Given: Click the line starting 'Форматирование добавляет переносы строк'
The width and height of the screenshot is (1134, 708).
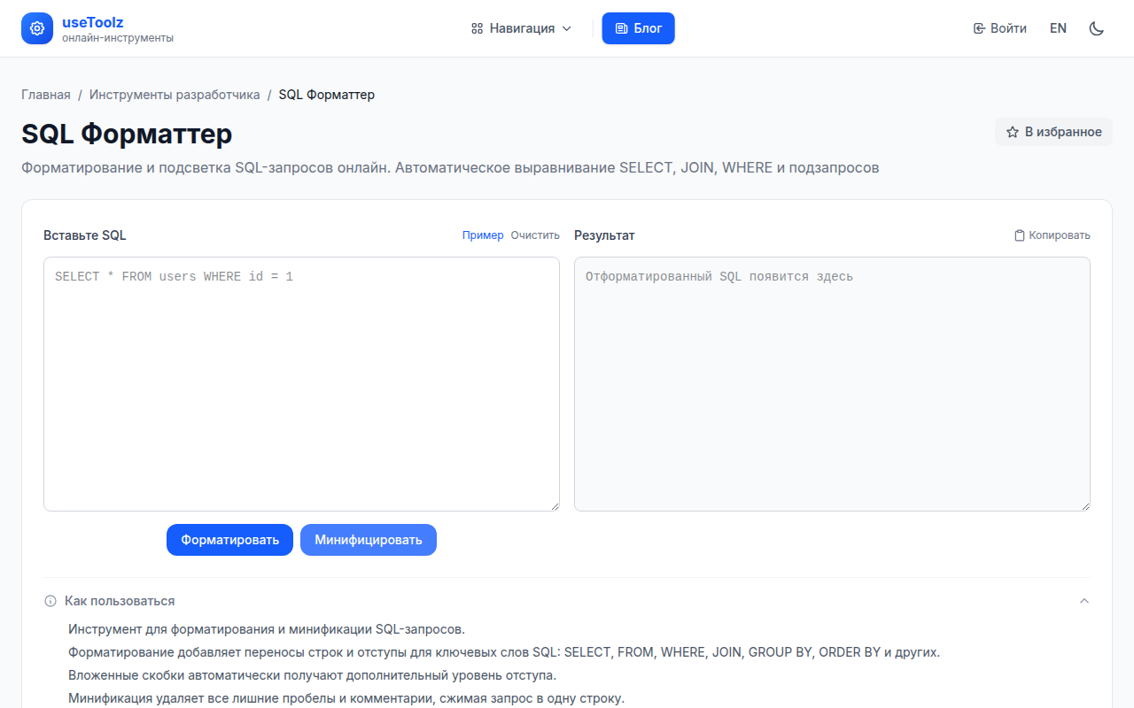Looking at the screenshot, I should 504,652.
